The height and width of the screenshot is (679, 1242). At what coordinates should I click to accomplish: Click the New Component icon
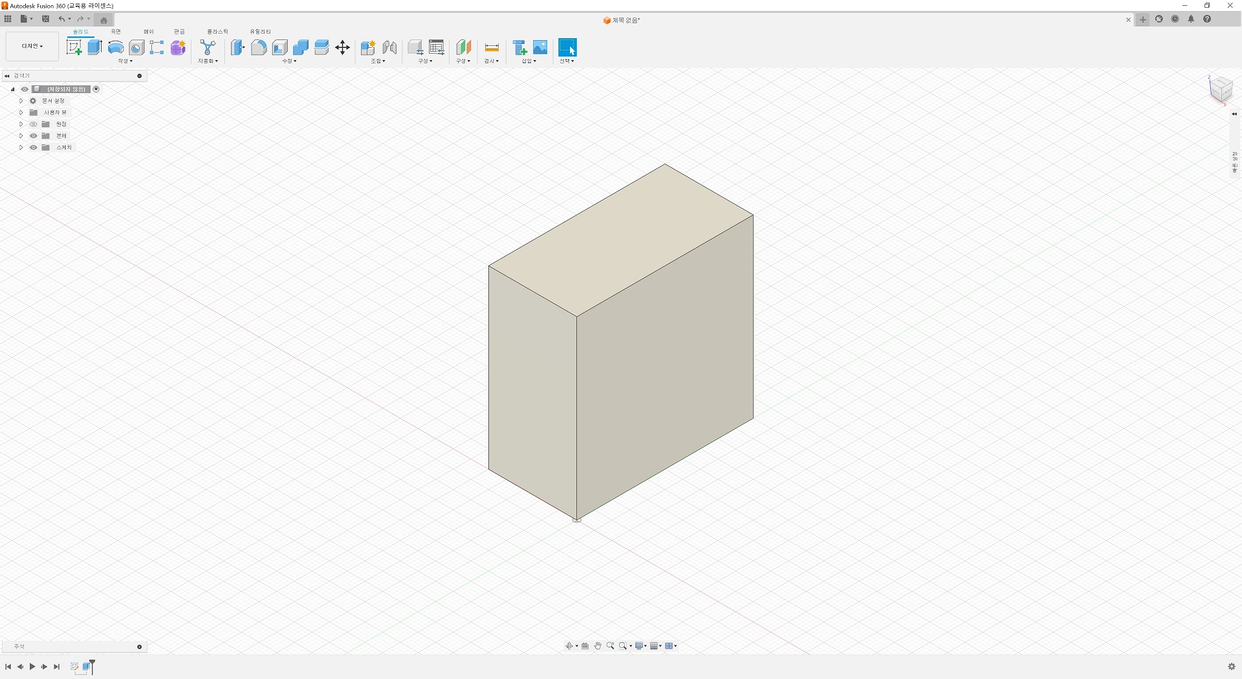click(368, 47)
